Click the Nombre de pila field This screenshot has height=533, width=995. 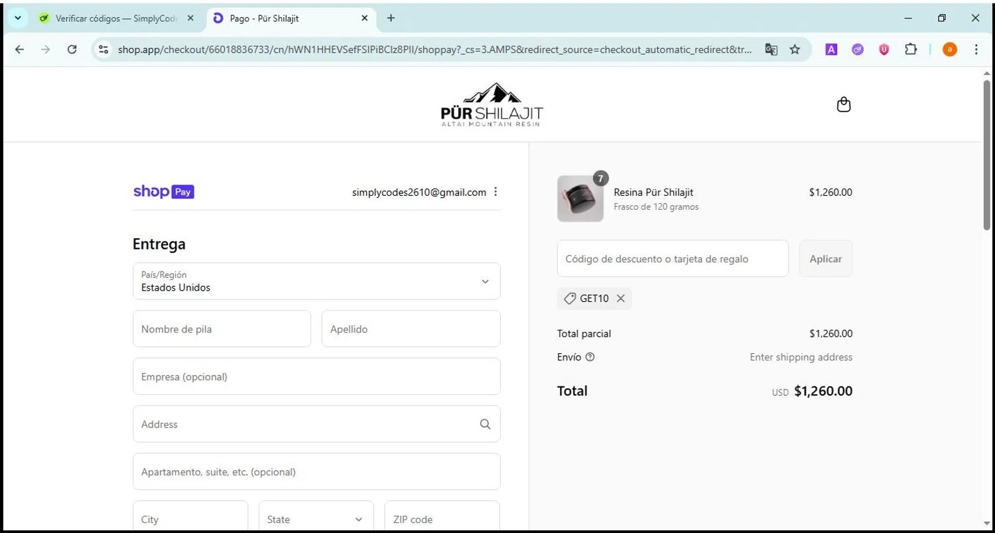tap(222, 329)
